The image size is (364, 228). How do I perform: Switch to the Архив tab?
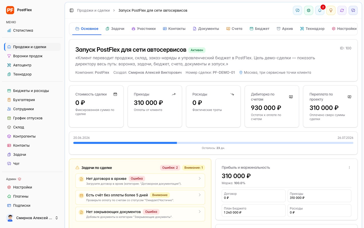tap(285, 29)
